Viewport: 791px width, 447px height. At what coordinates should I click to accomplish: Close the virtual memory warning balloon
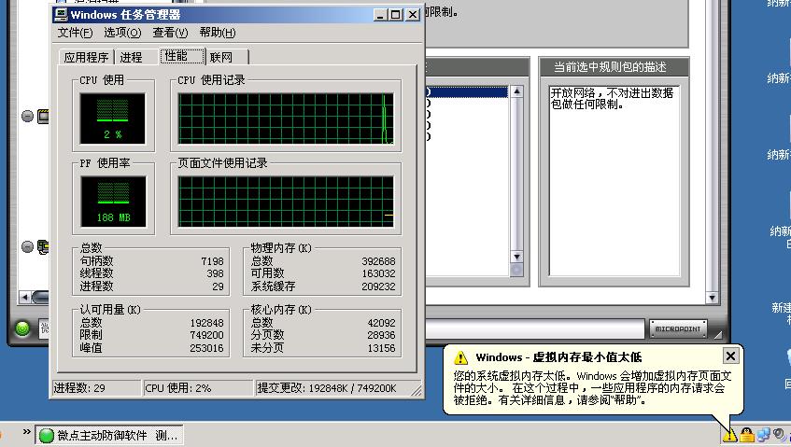(x=730, y=356)
